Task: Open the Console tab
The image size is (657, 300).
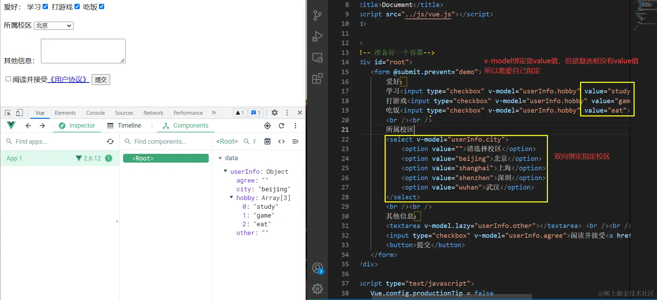Action: (x=95, y=113)
